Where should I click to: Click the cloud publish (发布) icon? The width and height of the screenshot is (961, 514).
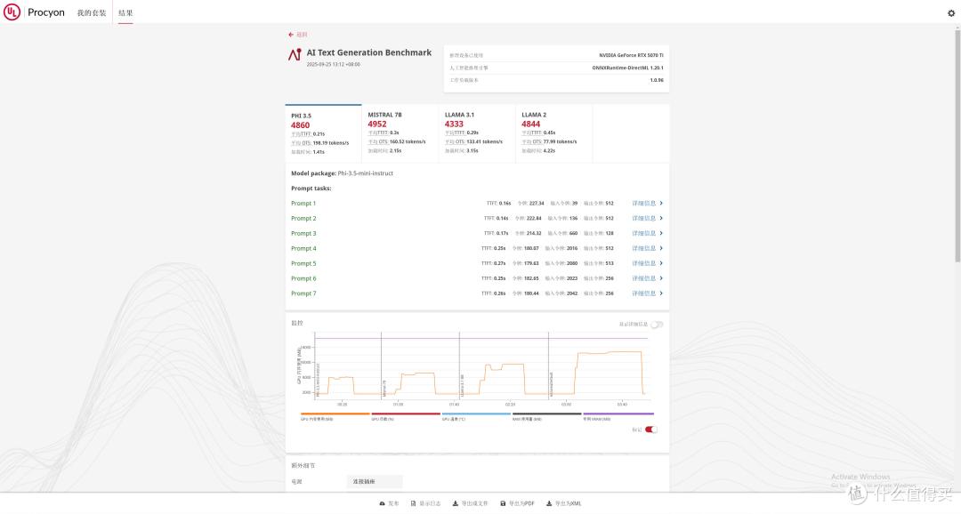click(383, 503)
